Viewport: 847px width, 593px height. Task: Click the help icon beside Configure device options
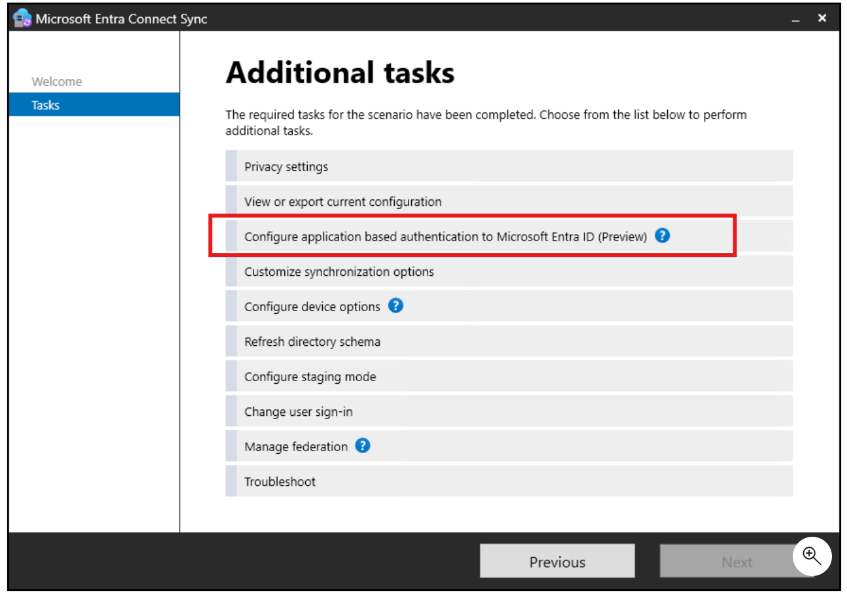point(395,305)
